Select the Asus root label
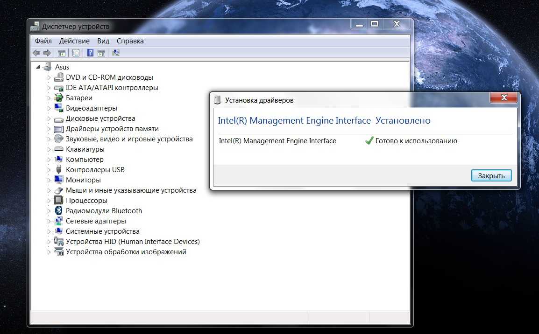The image size is (539, 334). coord(62,67)
